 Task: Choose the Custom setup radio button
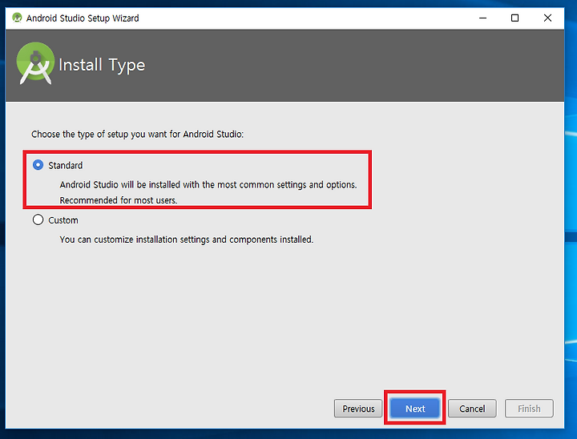(x=38, y=219)
